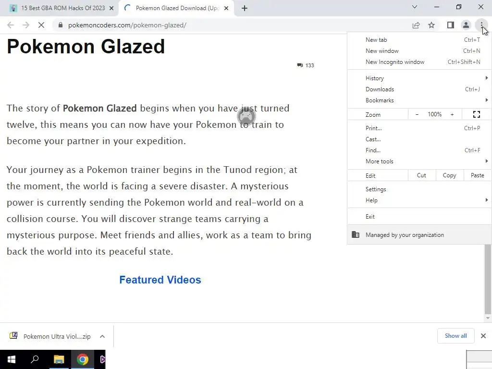Click the scroll down arrow on scrollbar
The width and height of the screenshot is (492, 369).
coord(488,318)
